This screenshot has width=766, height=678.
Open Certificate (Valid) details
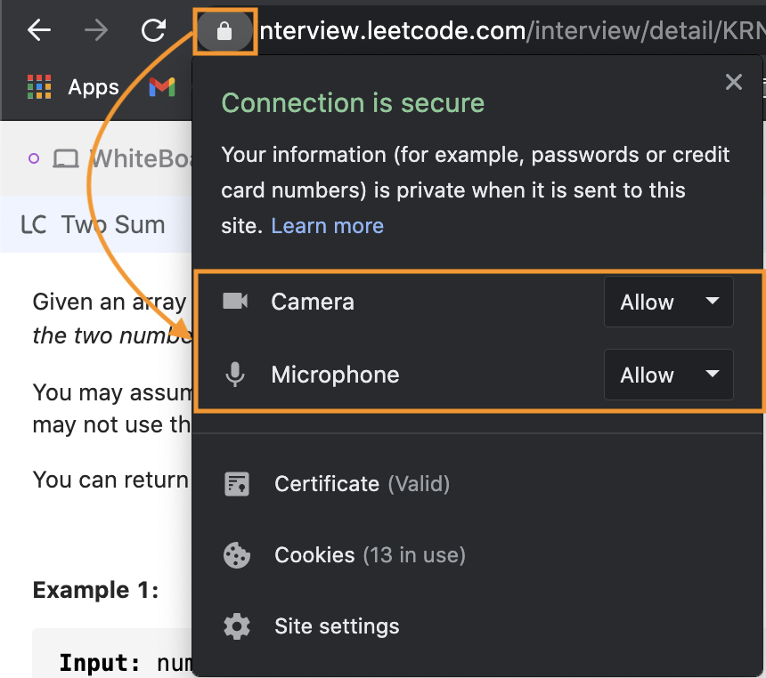tap(362, 484)
